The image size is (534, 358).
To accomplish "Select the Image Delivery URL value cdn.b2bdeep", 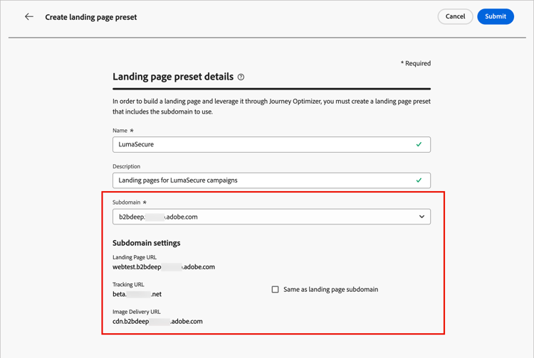I will pos(157,321).
